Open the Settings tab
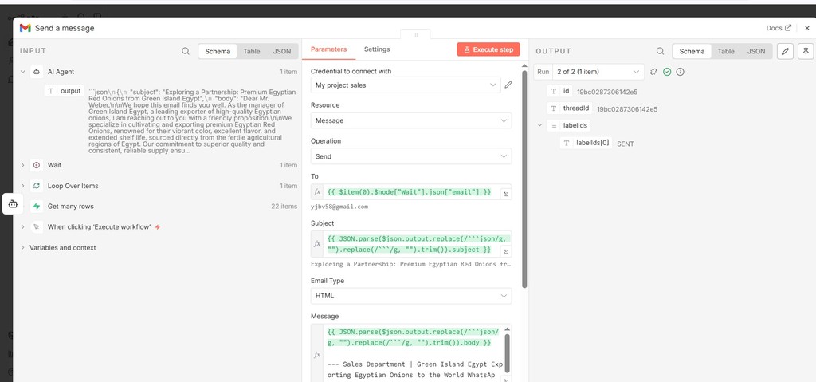 pos(377,49)
